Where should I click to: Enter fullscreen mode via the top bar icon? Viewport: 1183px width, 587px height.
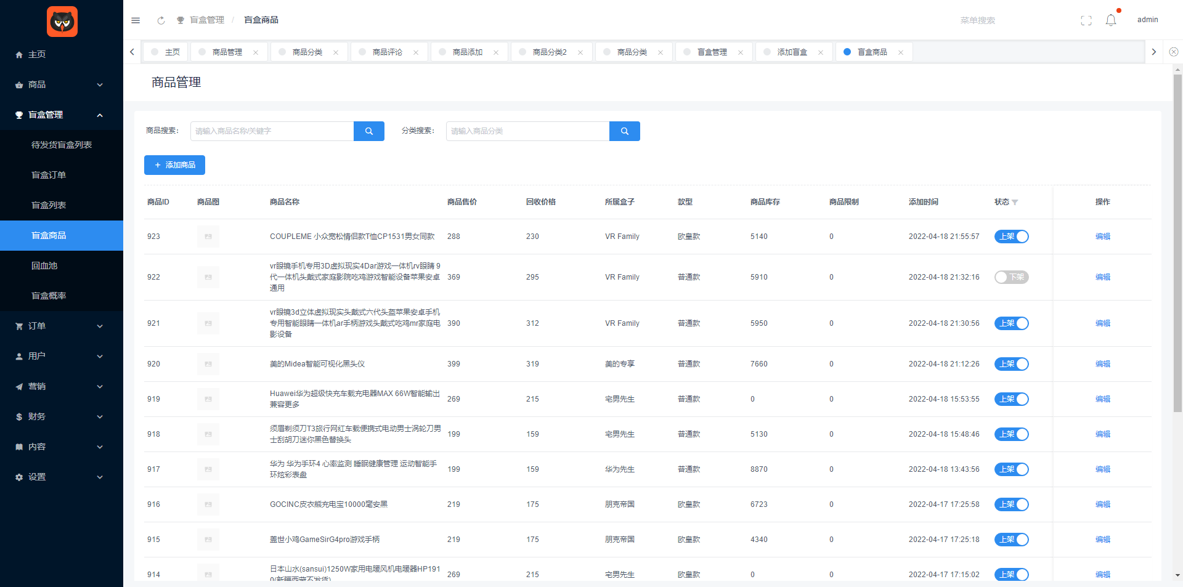click(x=1086, y=20)
